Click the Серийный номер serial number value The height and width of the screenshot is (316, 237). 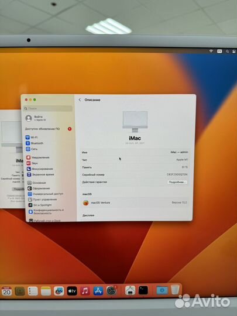(x=177, y=174)
